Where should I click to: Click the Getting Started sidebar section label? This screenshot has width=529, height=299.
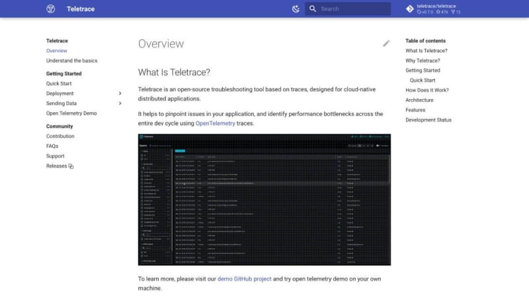pos(63,73)
